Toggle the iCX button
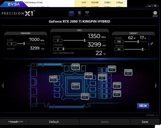 click(143, 106)
